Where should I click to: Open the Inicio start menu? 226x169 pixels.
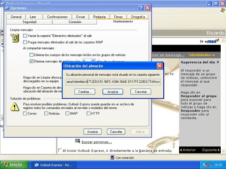click(14, 165)
